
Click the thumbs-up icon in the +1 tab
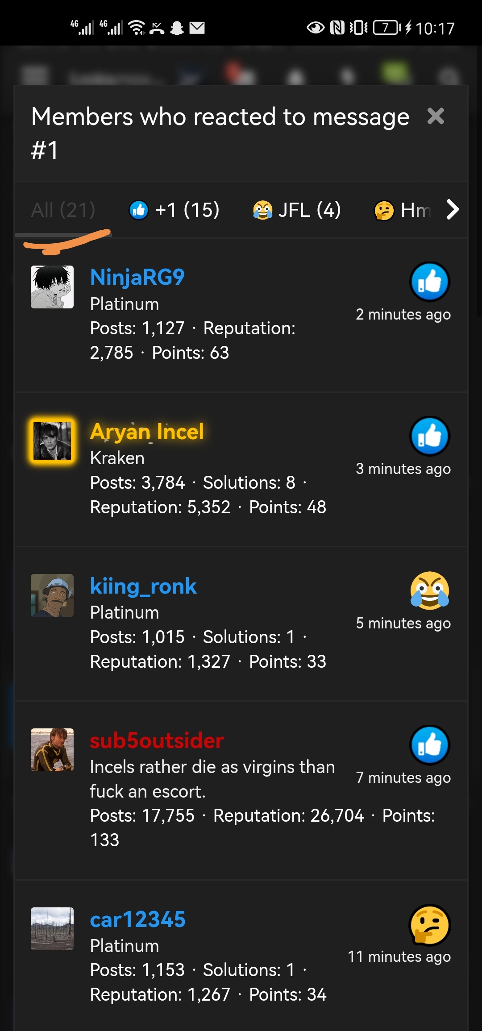tap(138, 210)
